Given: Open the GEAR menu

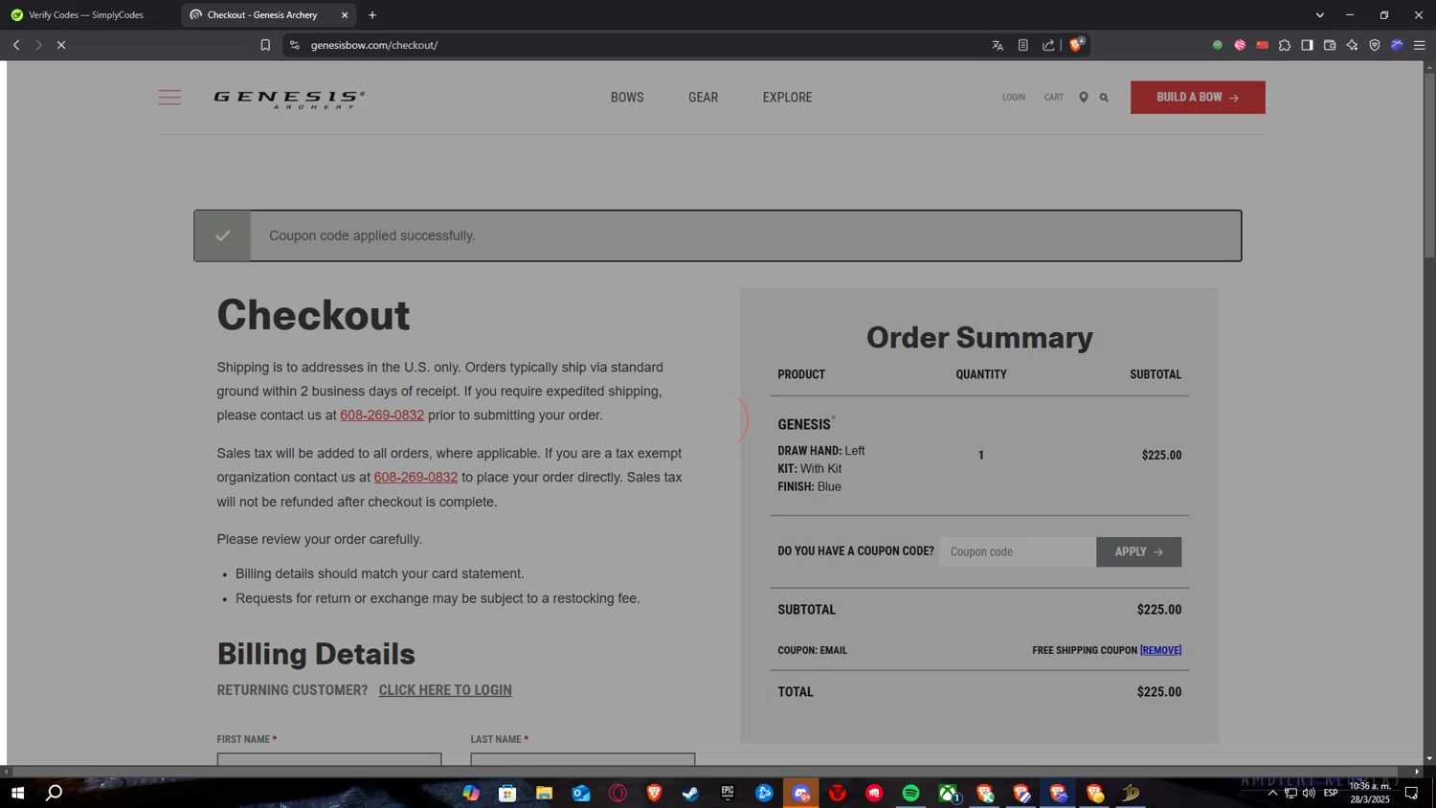Looking at the screenshot, I should tap(703, 98).
